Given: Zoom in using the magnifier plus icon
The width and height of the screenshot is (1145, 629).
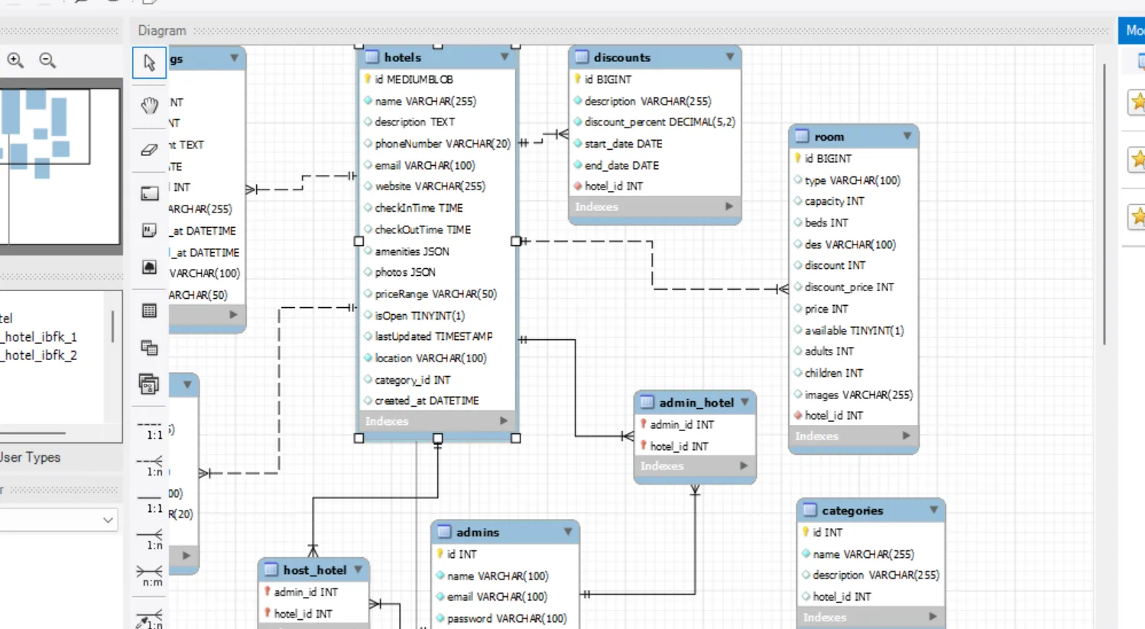Looking at the screenshot, I should click(x=15, y=60).
